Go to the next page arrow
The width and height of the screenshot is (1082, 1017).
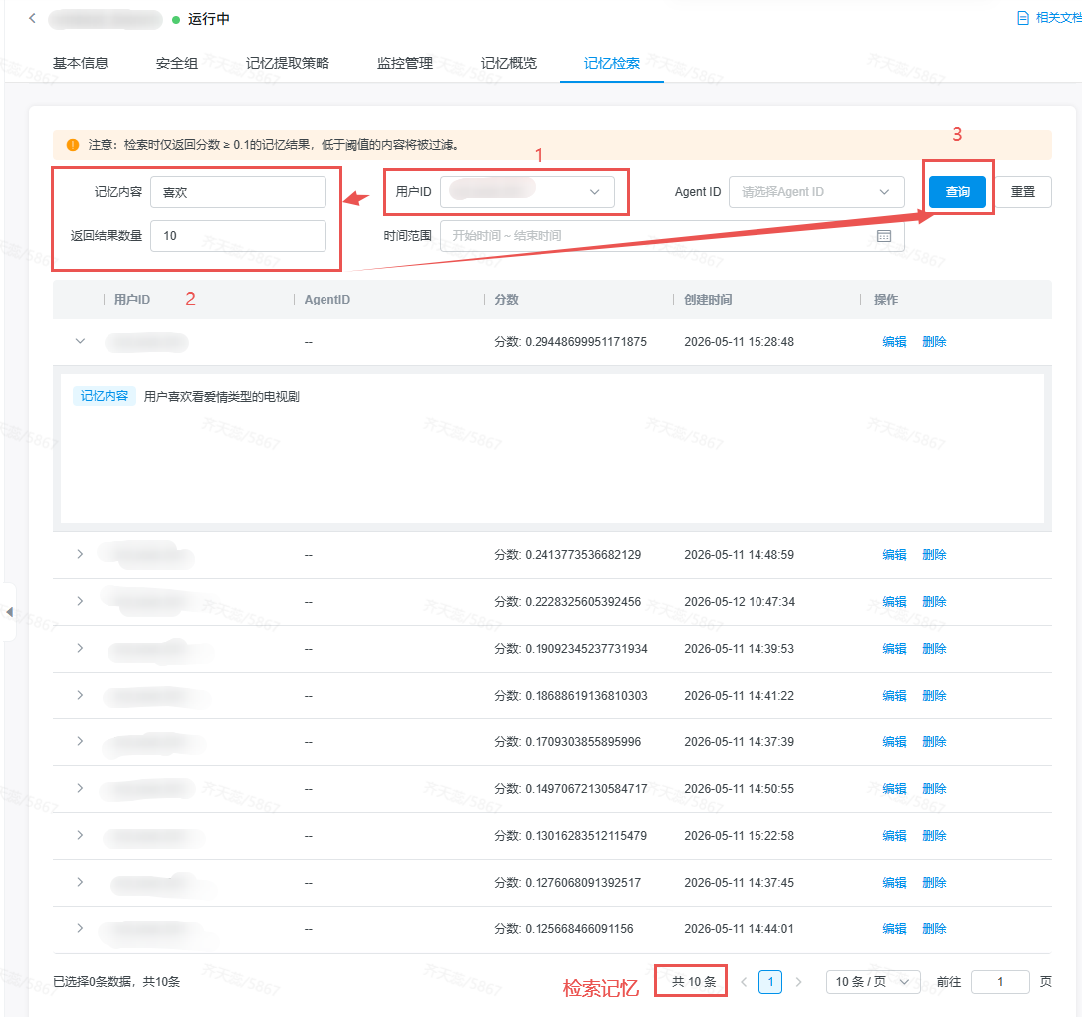(798, 982)
